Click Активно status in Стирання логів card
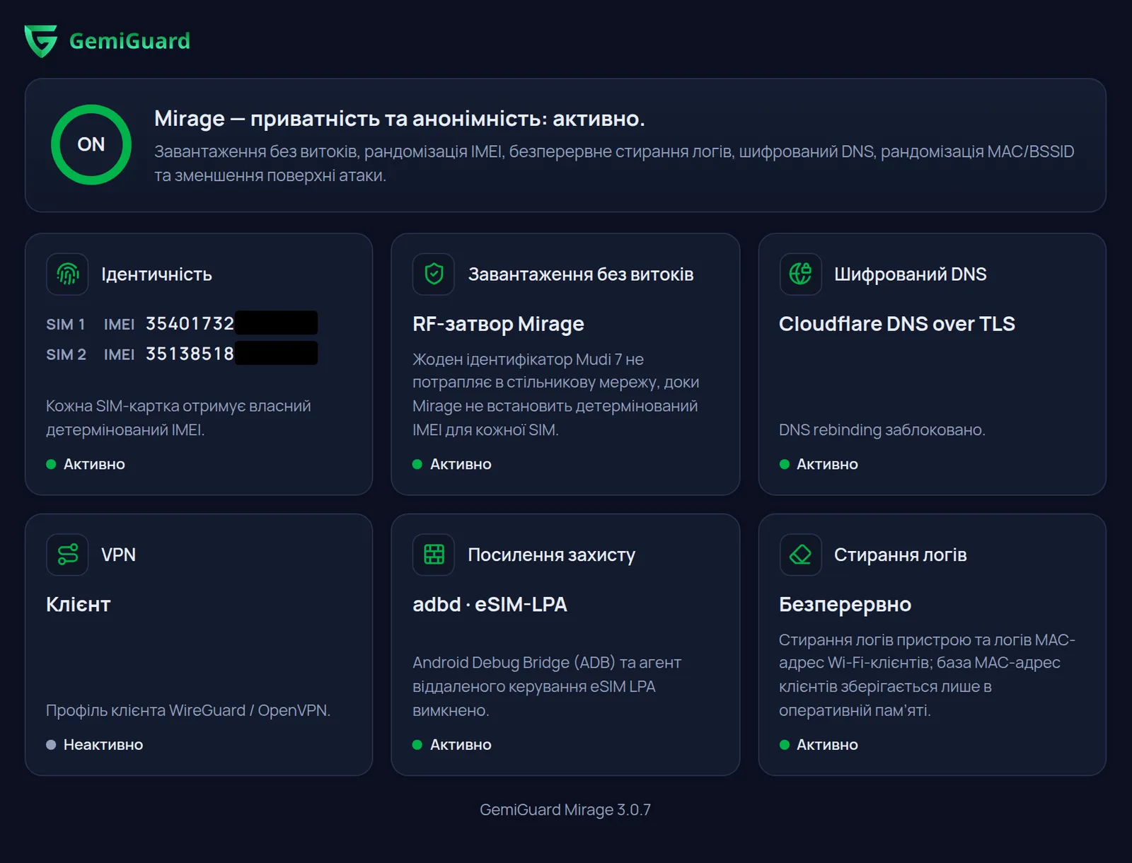 [819, 745]
